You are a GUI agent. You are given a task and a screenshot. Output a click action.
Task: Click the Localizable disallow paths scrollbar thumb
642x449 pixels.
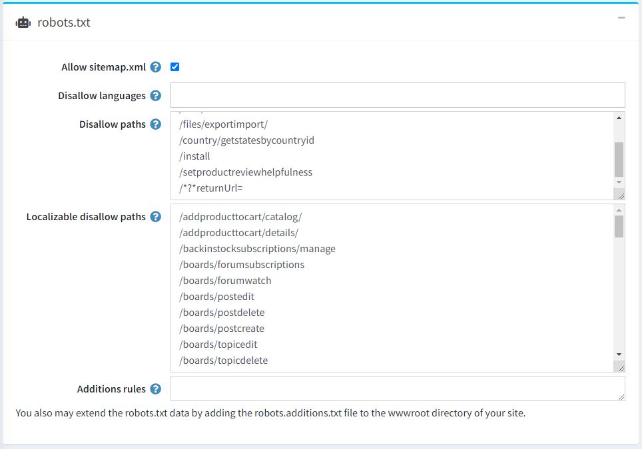click(619, 226)
